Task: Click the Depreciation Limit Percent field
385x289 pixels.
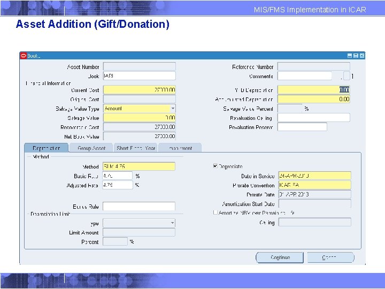Action: click(115, 241)
